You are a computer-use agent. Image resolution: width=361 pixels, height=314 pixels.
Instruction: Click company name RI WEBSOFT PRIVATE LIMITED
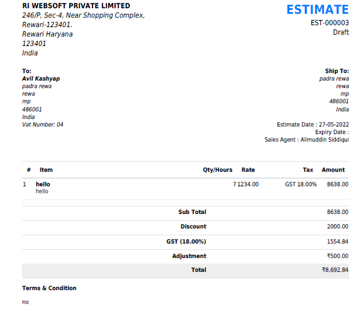tap(76, 6)
